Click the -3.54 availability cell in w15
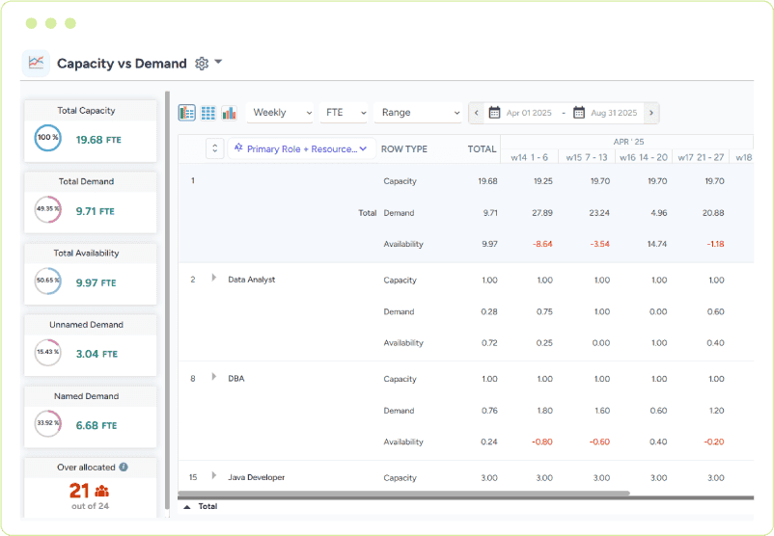774x536 pixels. coord(599,244)
